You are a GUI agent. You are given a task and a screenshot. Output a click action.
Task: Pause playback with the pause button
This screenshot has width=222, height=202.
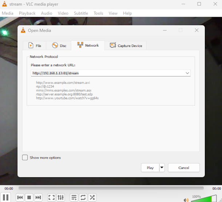5,197
